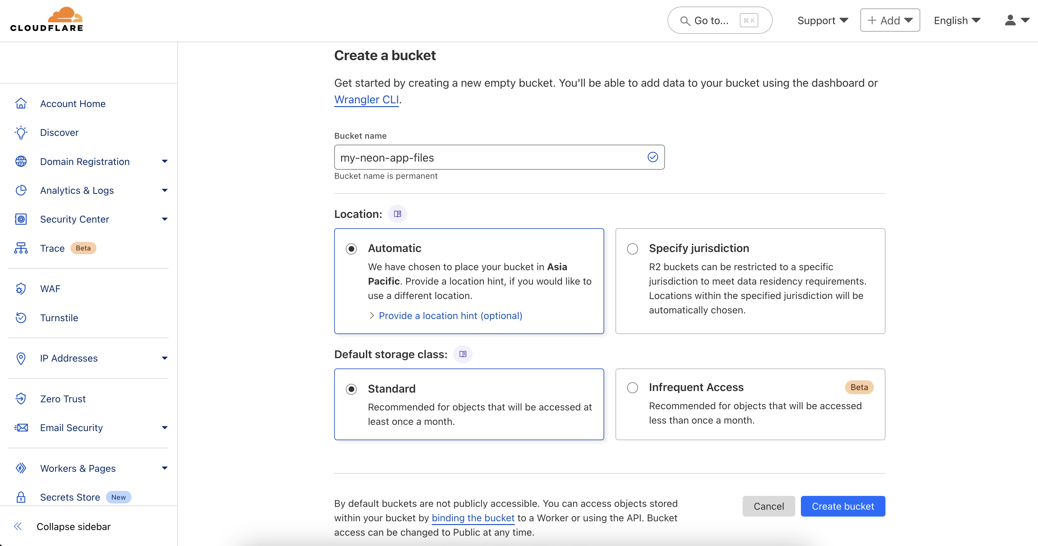
Task: Open the Account Home page
Action: click(73, 104)
